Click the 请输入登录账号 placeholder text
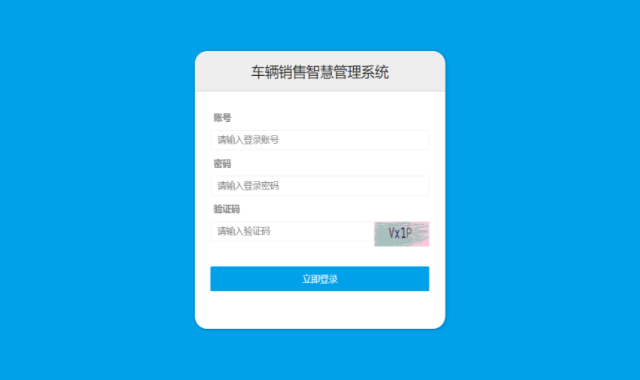The image size is (640, 380). pos(248,140)
